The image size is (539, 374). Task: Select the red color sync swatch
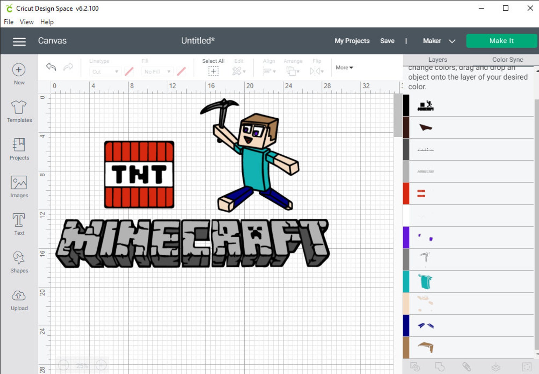pos(406,194)
